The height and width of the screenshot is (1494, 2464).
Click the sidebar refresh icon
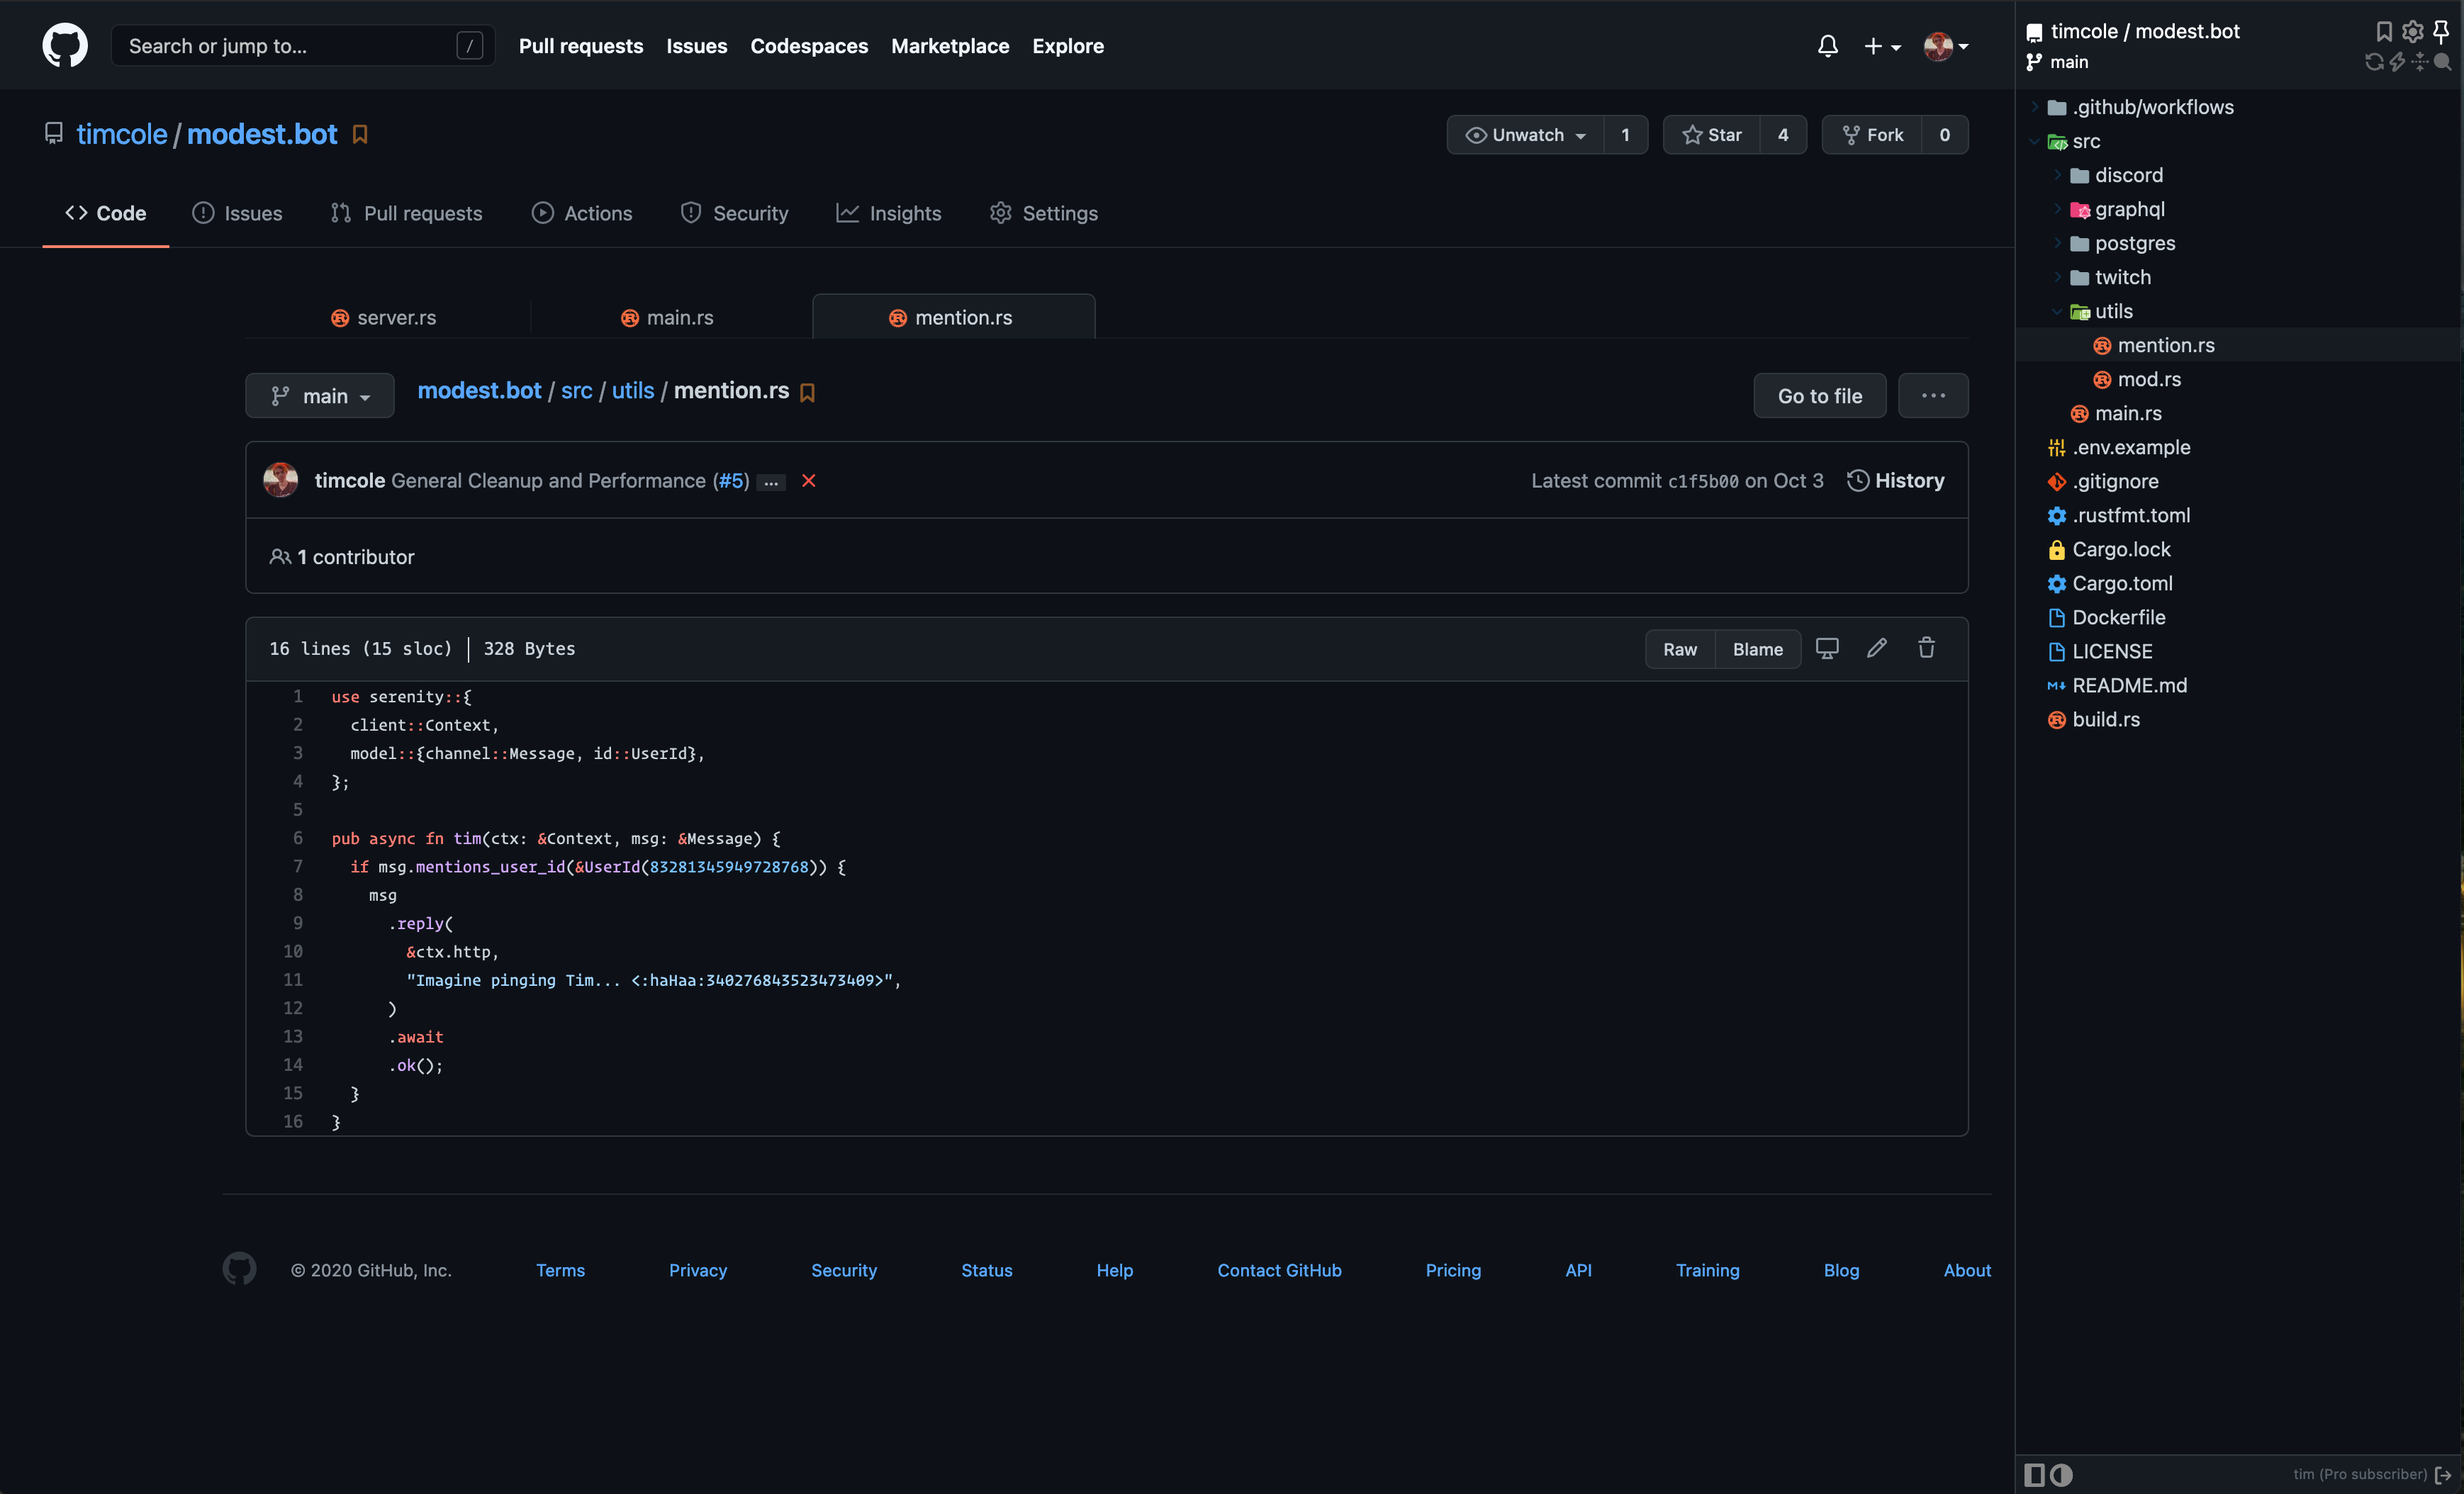pos(2374,62)
